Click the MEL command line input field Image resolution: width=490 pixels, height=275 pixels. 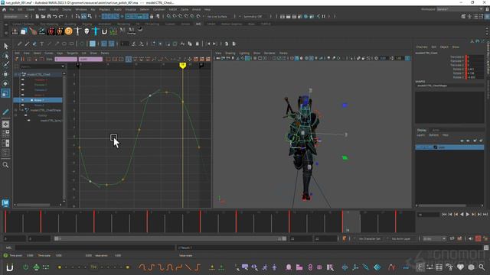click(x=95, y=247)
